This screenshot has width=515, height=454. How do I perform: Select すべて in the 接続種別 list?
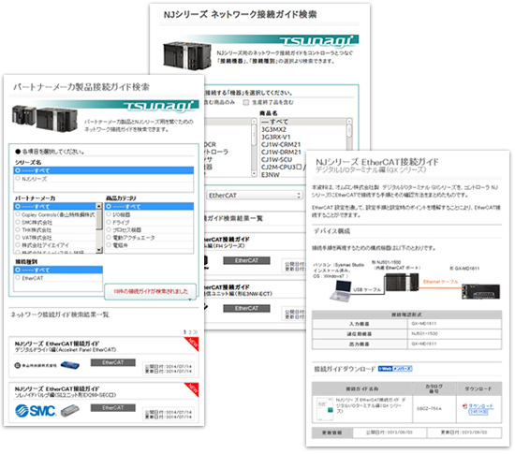[58, 270]
